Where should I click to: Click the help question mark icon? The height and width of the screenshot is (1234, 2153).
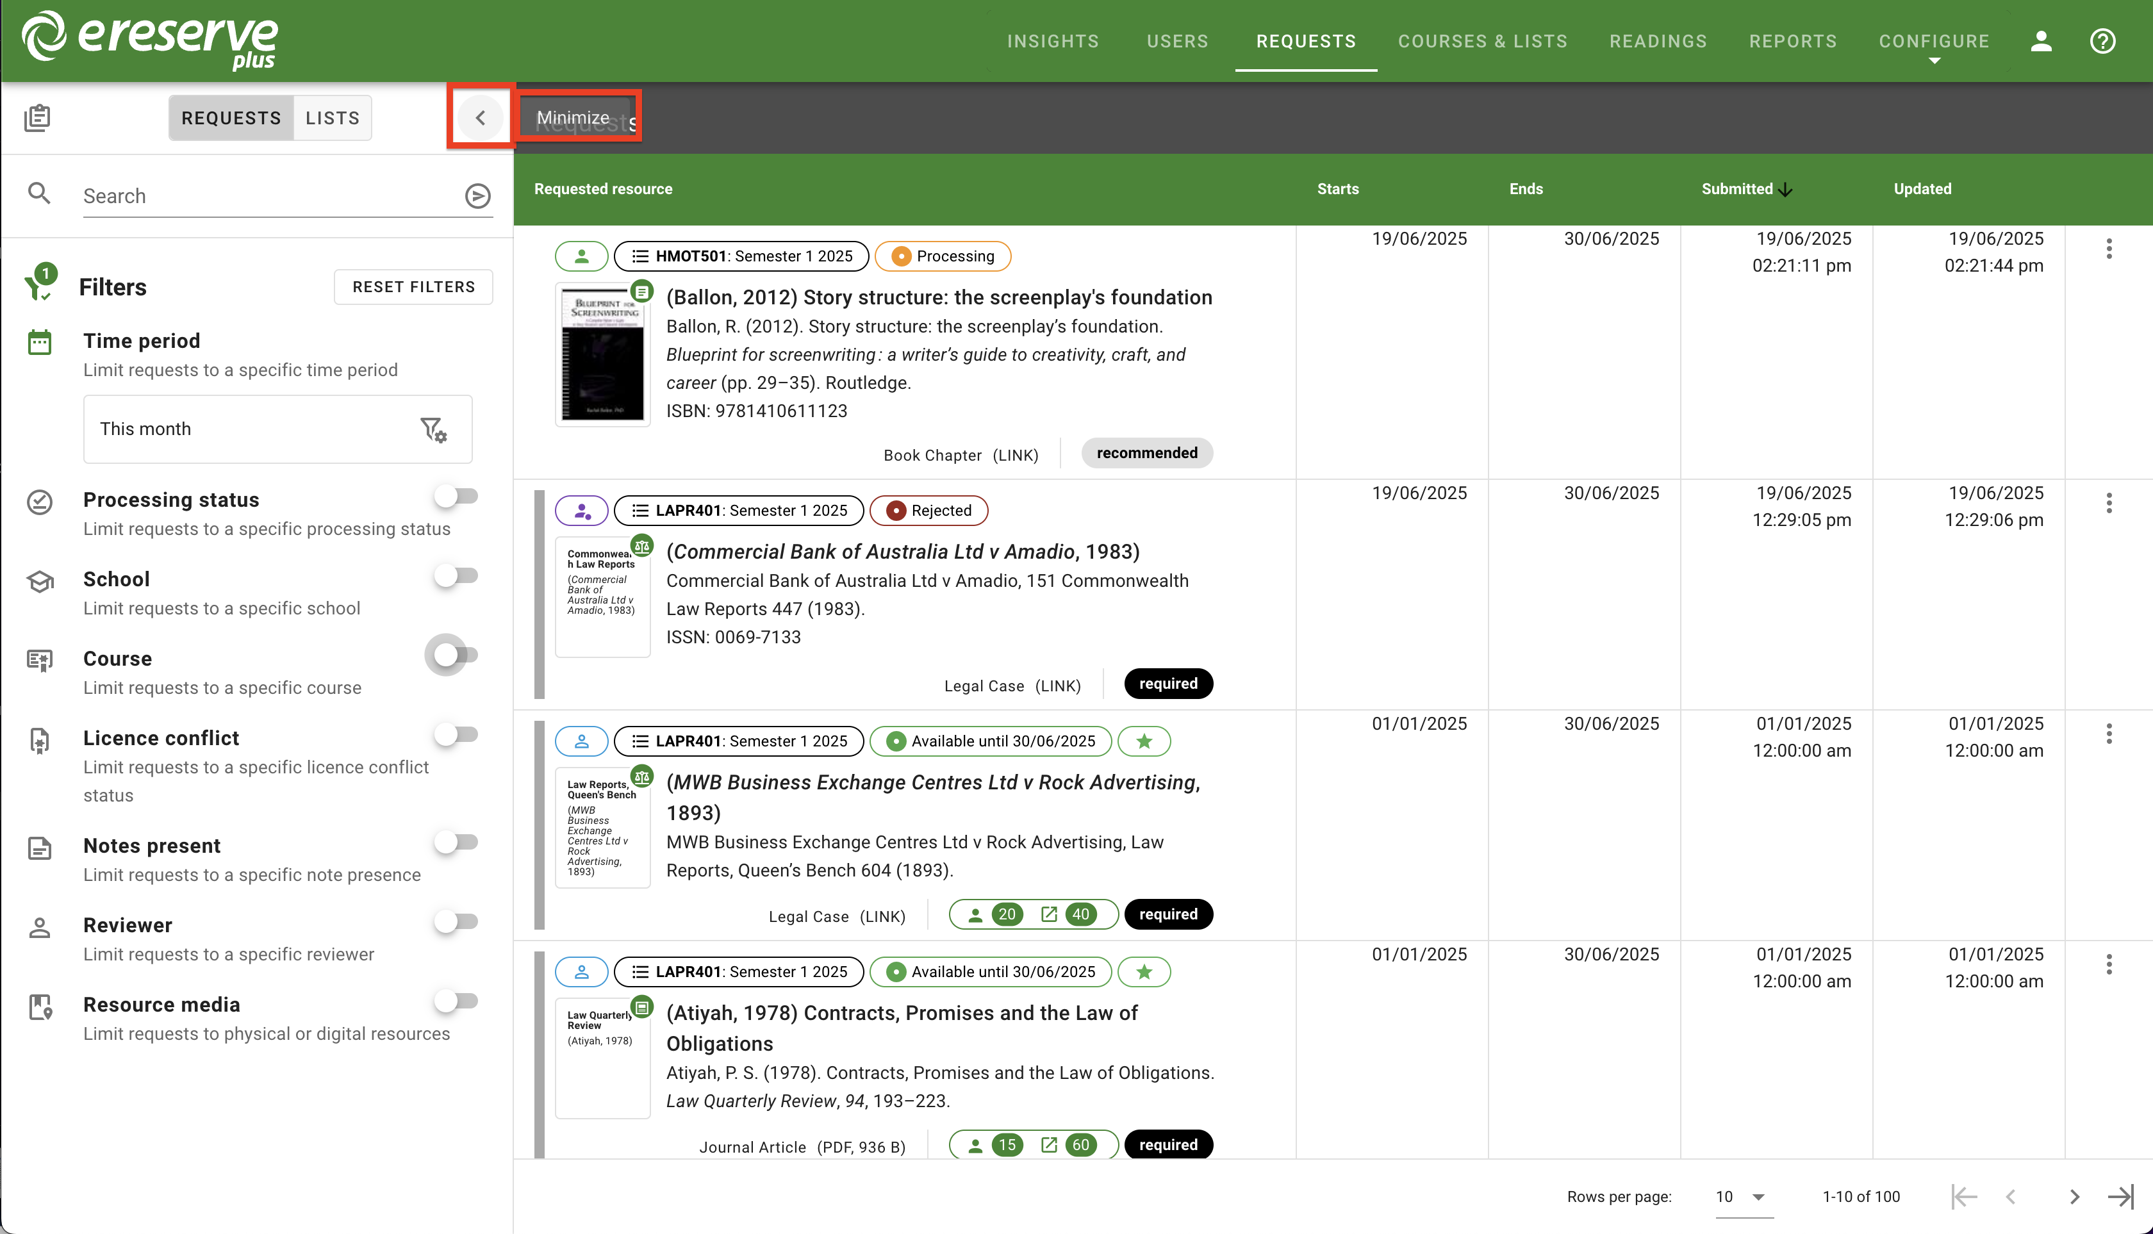click(x=2102, y=40)
